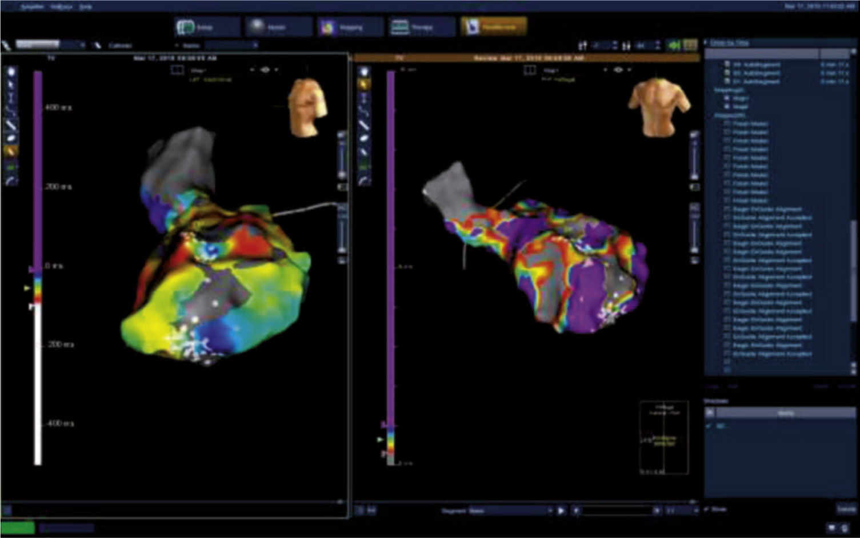This screenshot has width=860, height=538.
Task: Click the split-view layout icon in left viewer
Action: (177, 70)
